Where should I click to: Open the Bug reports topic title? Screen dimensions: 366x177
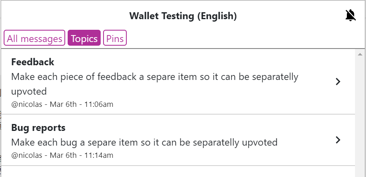38,128
